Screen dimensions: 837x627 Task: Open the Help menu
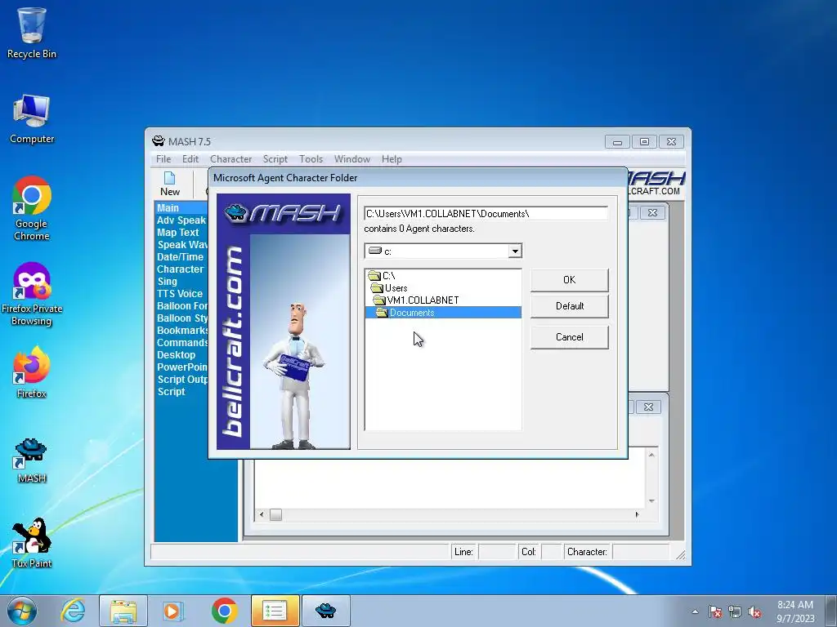392,159
